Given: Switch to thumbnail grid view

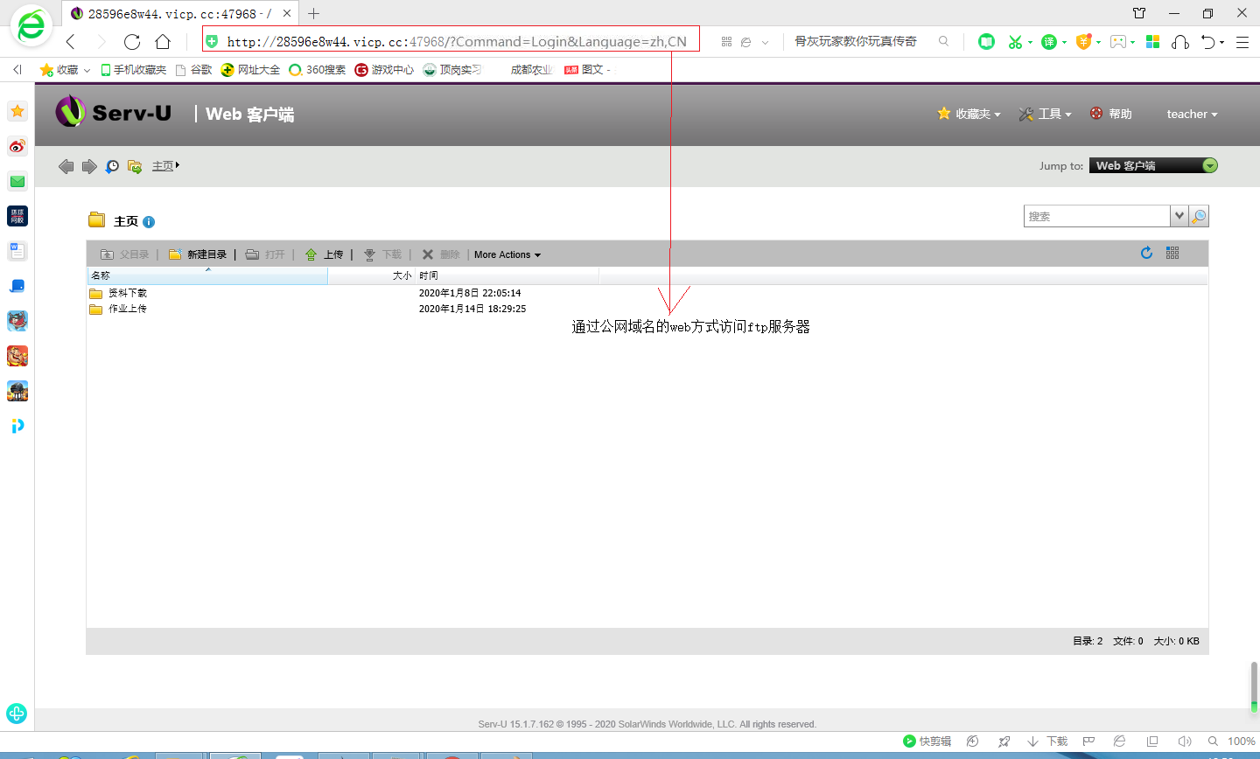Looking at the screenshot, I should point(1172,253).
